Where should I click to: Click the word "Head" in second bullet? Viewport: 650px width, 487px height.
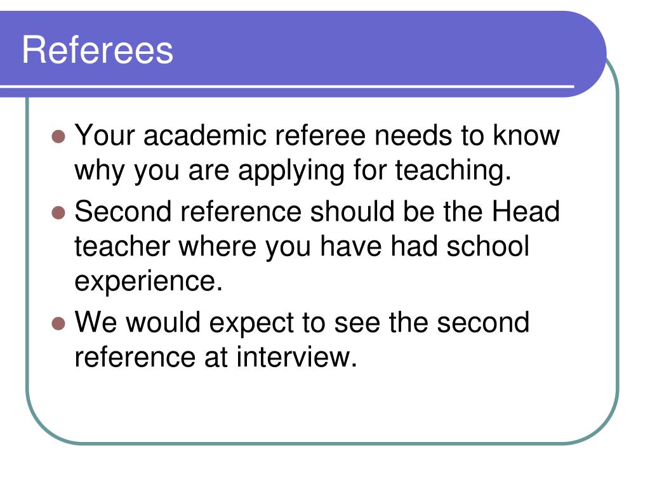coord(526,211)
